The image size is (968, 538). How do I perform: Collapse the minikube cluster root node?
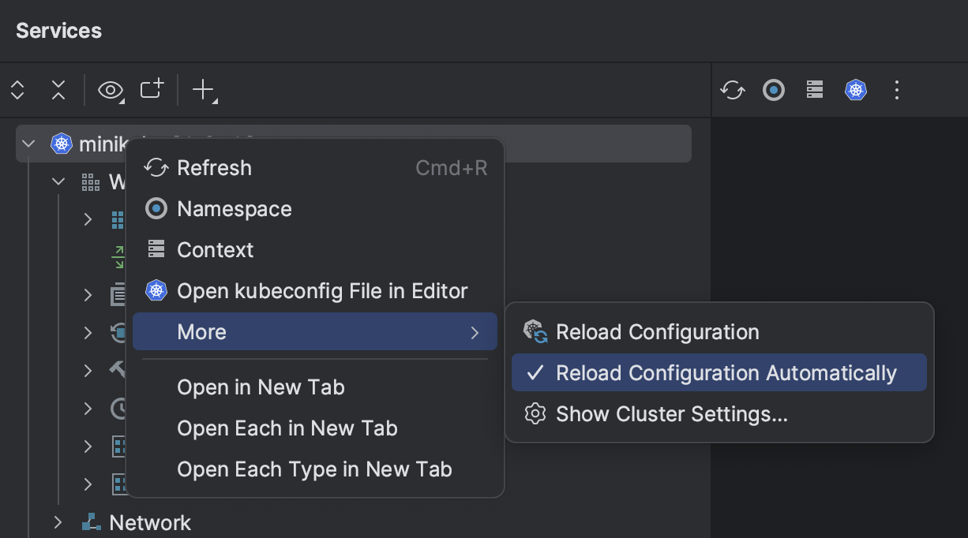(x=28, y=143)
